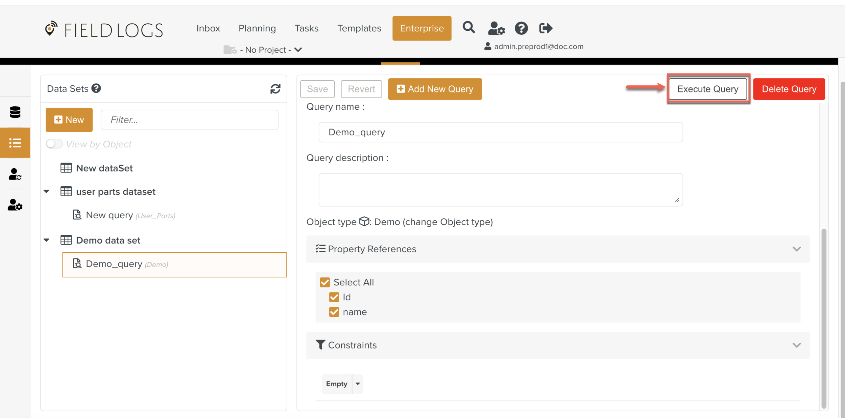Click Add New Query button
The height and width of the screenshot is (418, 845).
435,89
